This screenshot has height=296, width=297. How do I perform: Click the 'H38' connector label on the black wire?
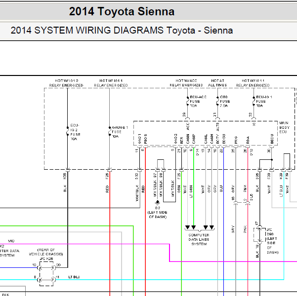tap(65, 176)
